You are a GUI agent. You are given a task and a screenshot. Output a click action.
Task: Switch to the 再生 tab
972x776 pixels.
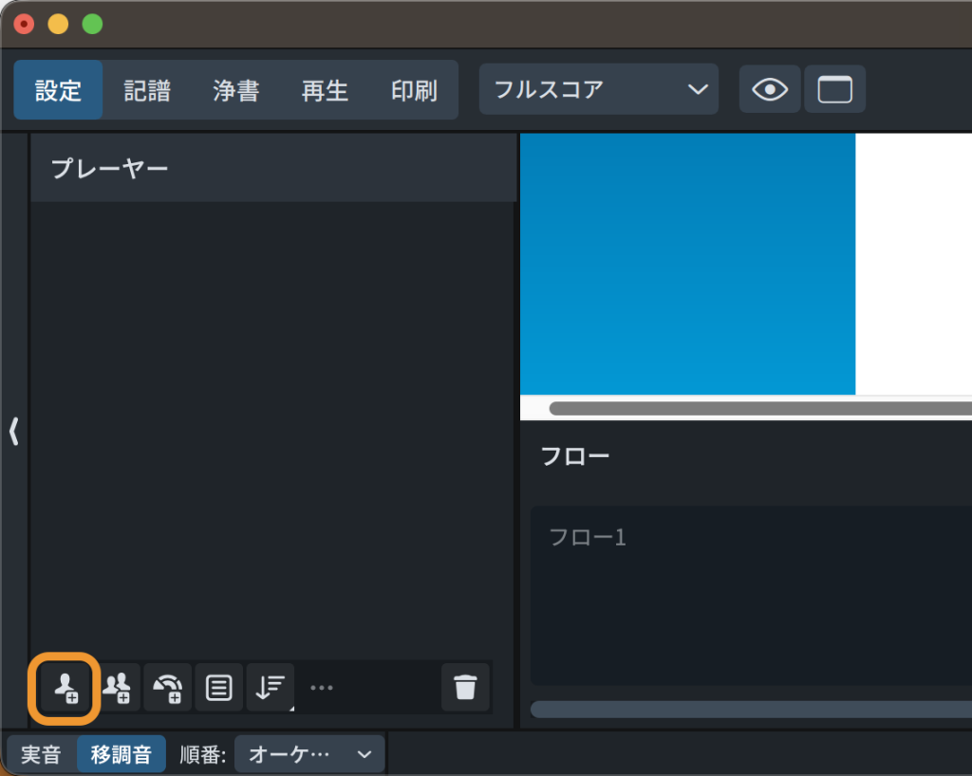click(x=325, y=90)
